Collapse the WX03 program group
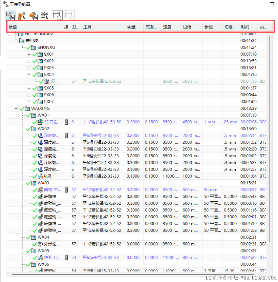 22,183
